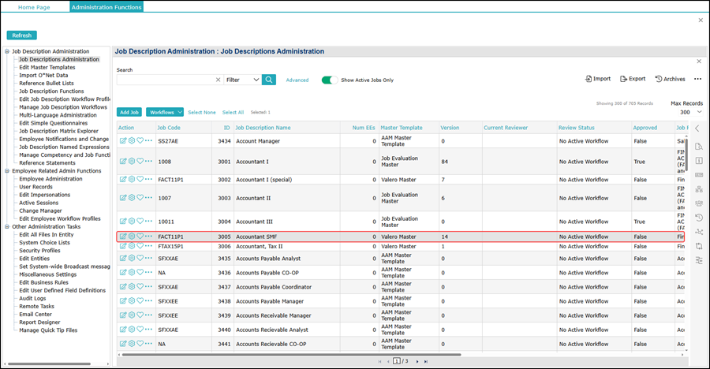Screen dimensions: 710x369
Task: Click the Advanced search link
Action: [297, 80]
